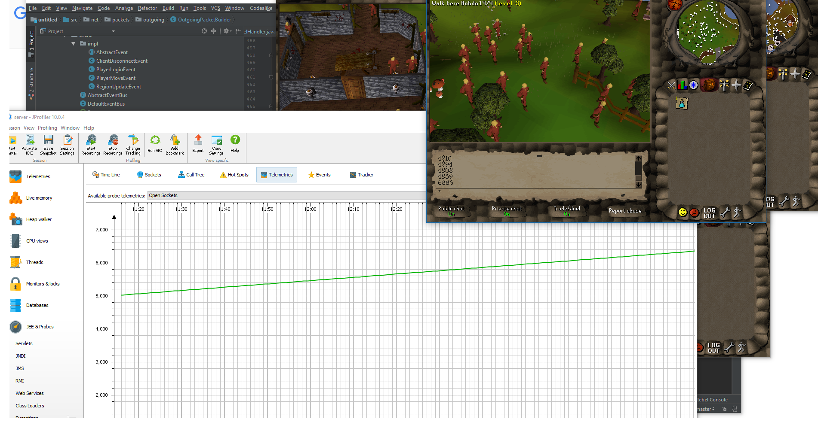
Task: Open View Settings in JProfiler toolbar
Action: (216, 145)
